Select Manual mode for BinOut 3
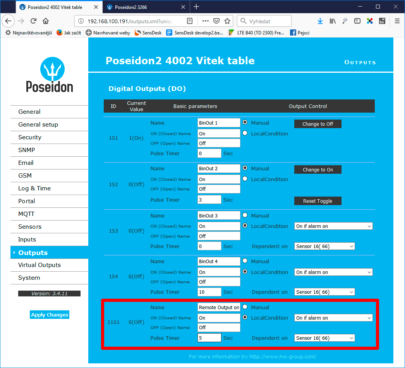The height and width of the screenshot is (368, 405). tap(245, 215)
